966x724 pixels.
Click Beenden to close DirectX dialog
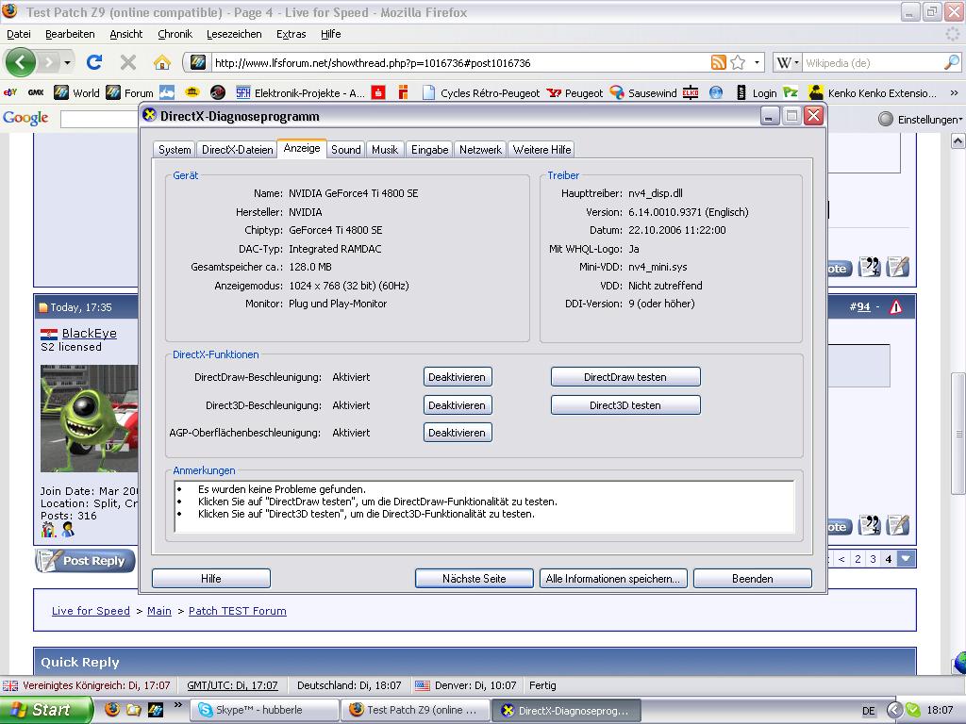pos(752,578)
